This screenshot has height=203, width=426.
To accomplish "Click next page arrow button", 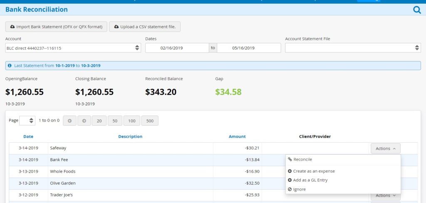I will point(84,121).
